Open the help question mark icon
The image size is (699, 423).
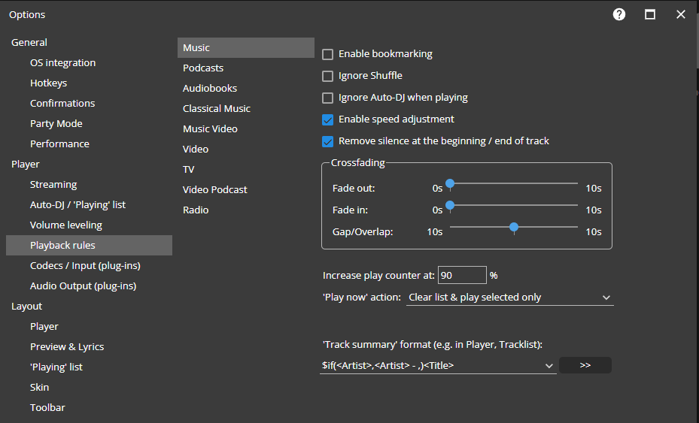tap(618, 15)
